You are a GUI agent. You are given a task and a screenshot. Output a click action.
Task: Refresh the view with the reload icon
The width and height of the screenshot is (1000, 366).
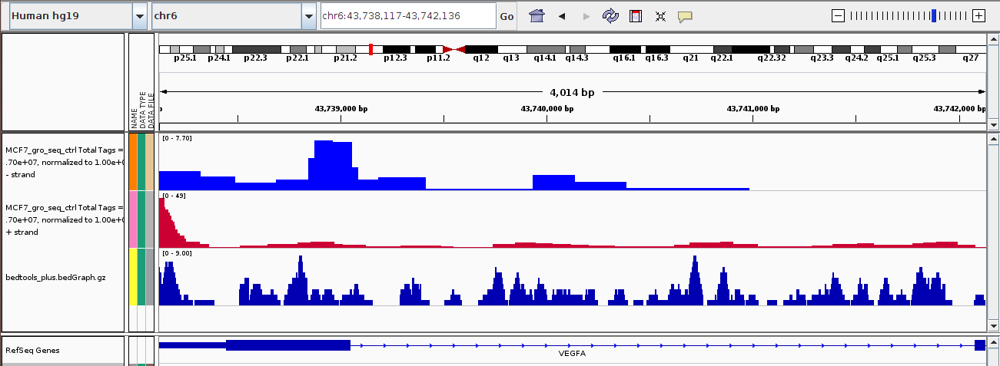pyautogui.click(x=610, y=15)
